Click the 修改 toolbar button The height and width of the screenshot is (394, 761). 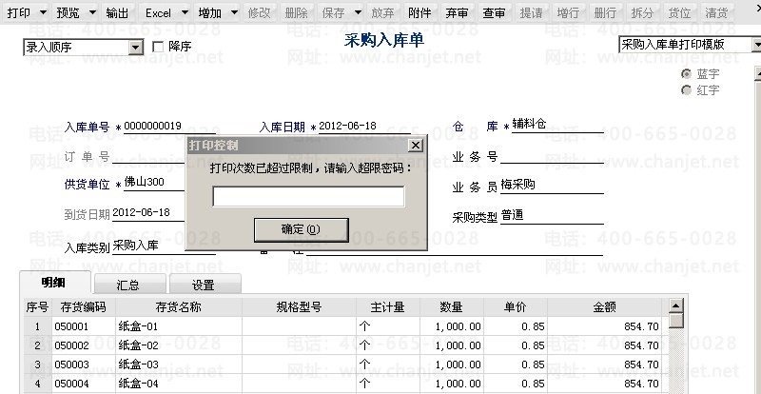[259, 13]
